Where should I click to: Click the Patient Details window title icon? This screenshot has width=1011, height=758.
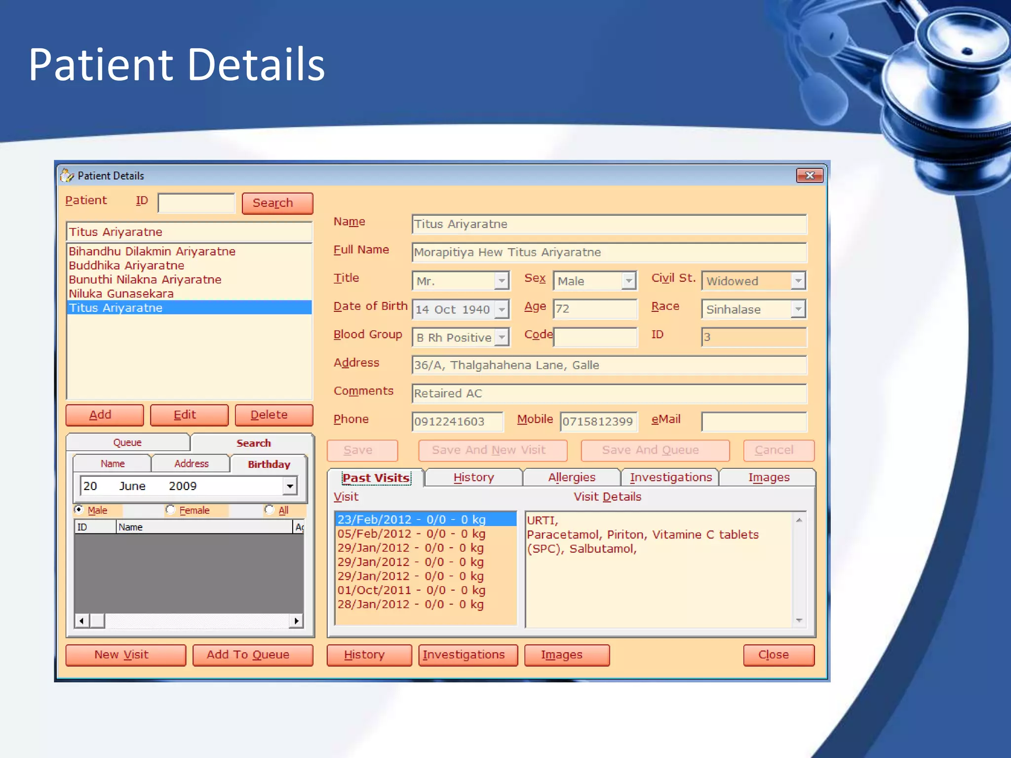pyautogui.click(x=67, y=175)
